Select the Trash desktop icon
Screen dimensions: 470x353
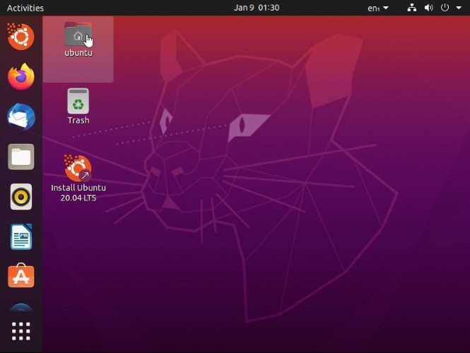78,101
